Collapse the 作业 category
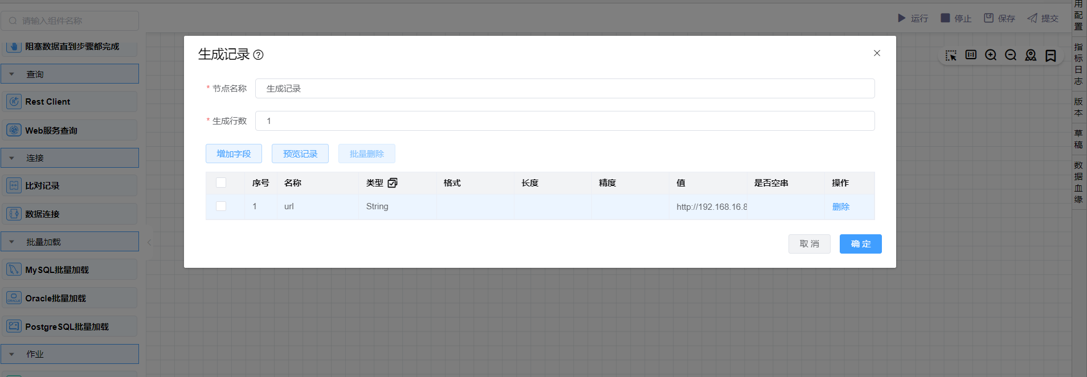This screenshot has width=1087, height=377. 70,354
